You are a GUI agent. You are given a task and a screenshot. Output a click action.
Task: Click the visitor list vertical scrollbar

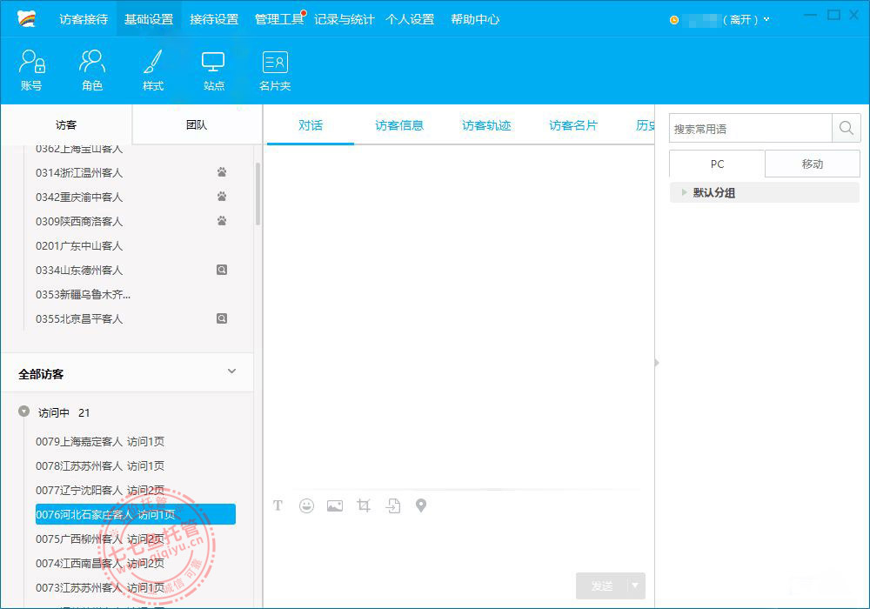coord(258,193)
